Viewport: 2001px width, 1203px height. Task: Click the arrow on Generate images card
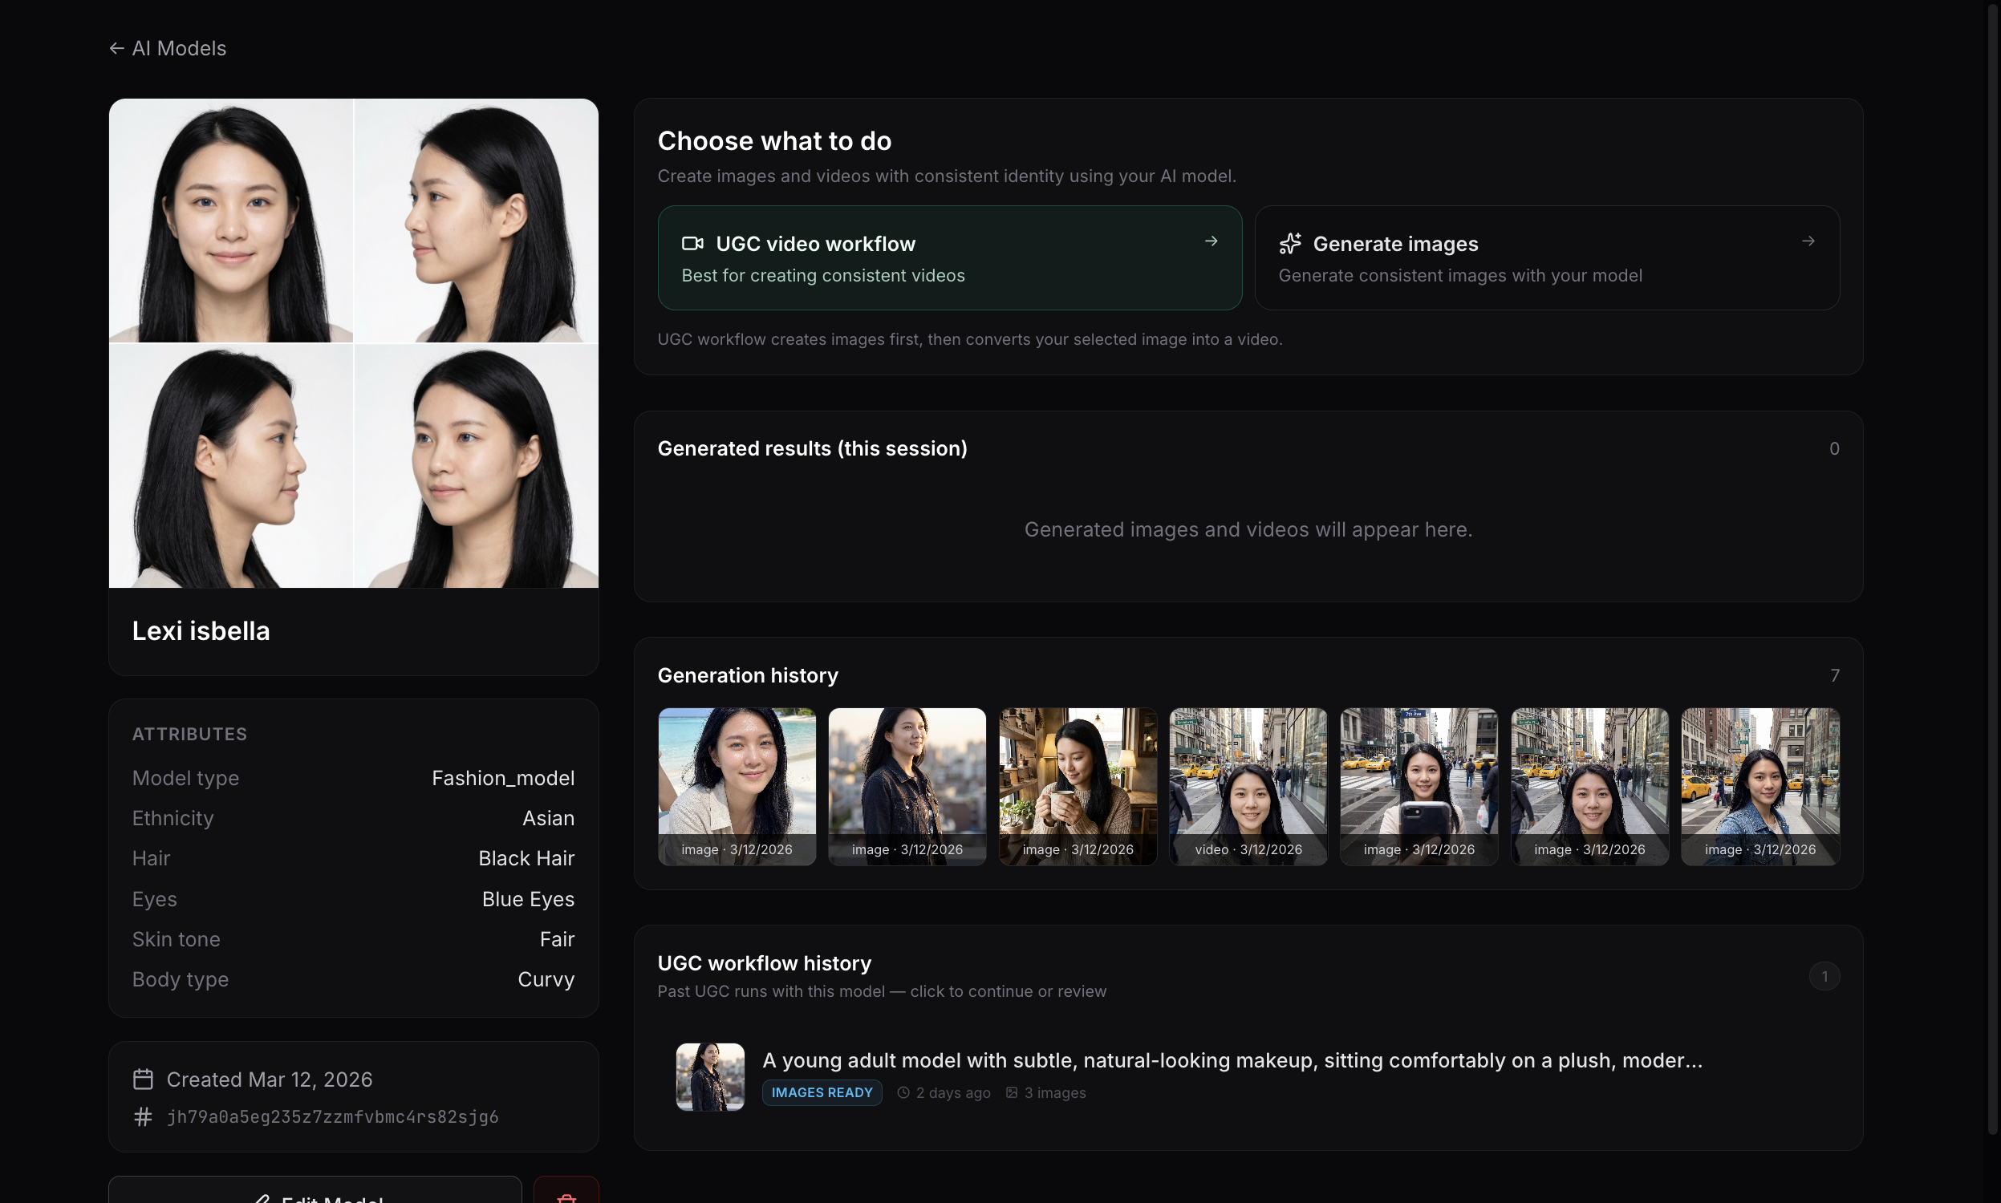point(1807,241)
